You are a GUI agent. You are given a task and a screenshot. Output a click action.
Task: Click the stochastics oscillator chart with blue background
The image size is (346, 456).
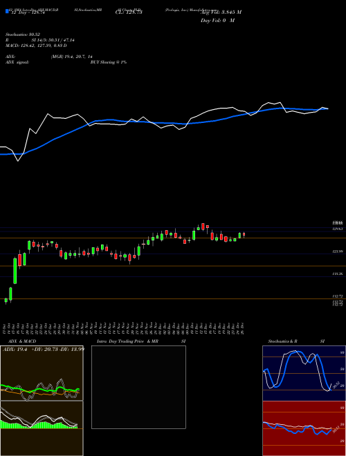point(304,373)
